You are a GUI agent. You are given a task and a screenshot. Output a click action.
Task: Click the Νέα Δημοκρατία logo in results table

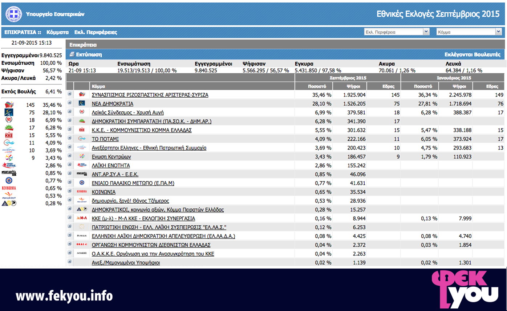(x=82, y=103)
